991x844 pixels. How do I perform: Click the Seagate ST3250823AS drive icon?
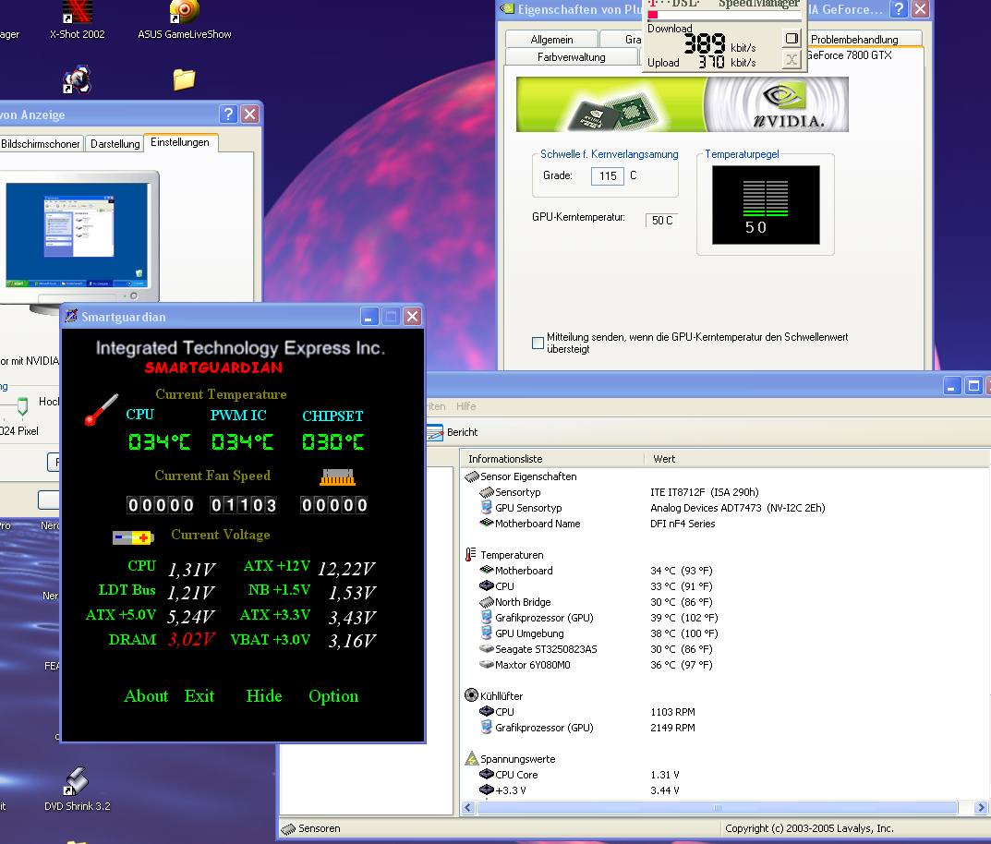486,649
